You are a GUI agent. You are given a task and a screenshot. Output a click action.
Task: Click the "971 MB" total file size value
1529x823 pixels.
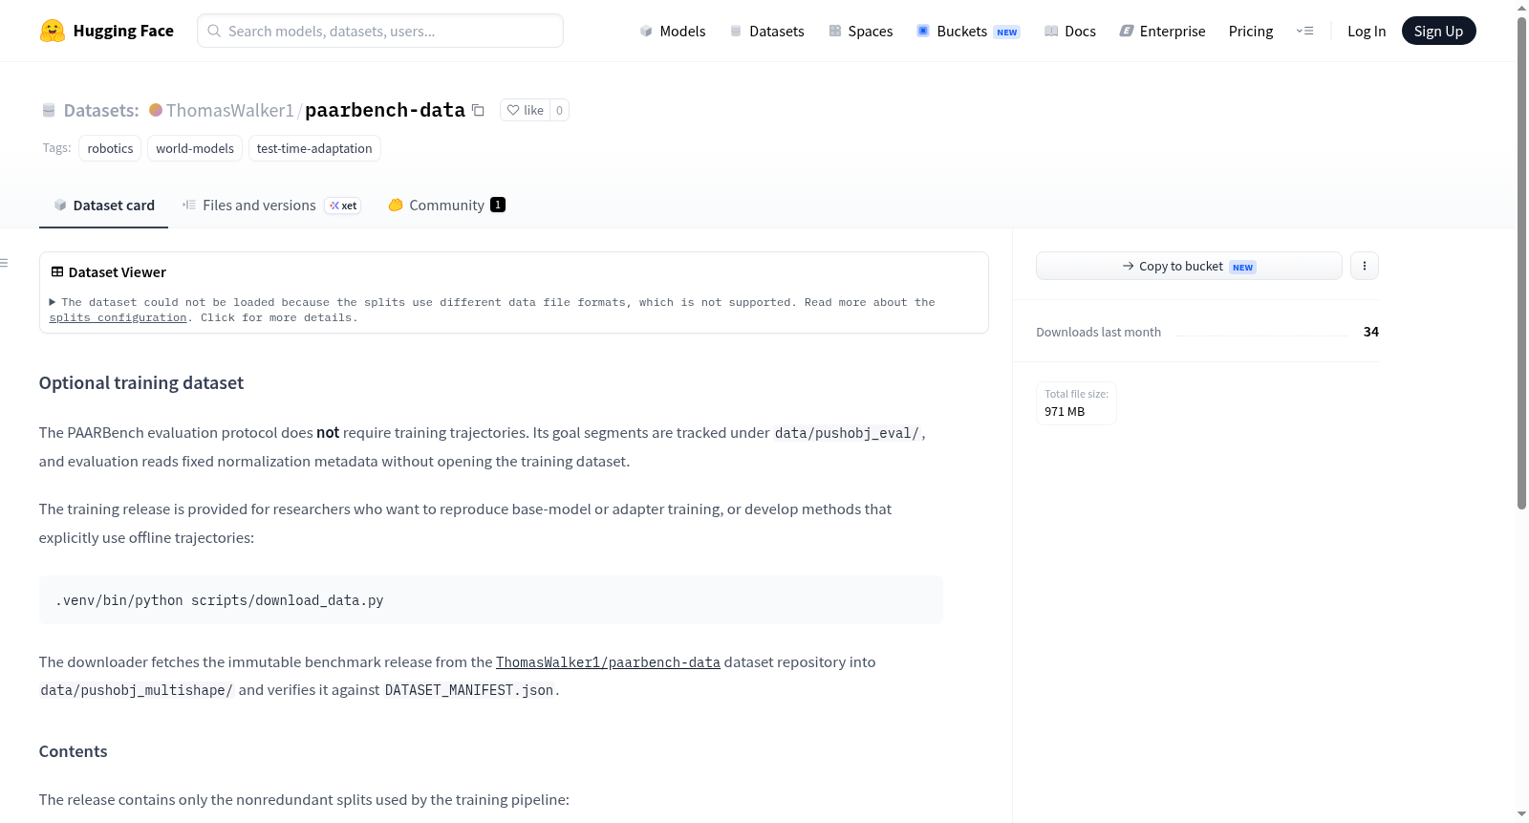tap(1065, 412)
